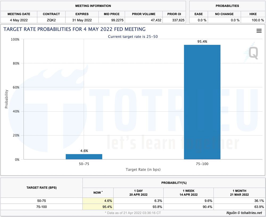This screenshot has height=217, width=266.
Task: Click the 1 WEEK 14 APR 2022 column header
Action: (188, 193)
